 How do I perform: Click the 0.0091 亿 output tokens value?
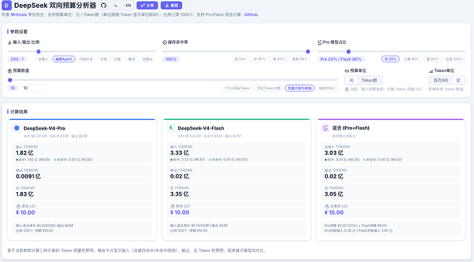pos(28,176)
